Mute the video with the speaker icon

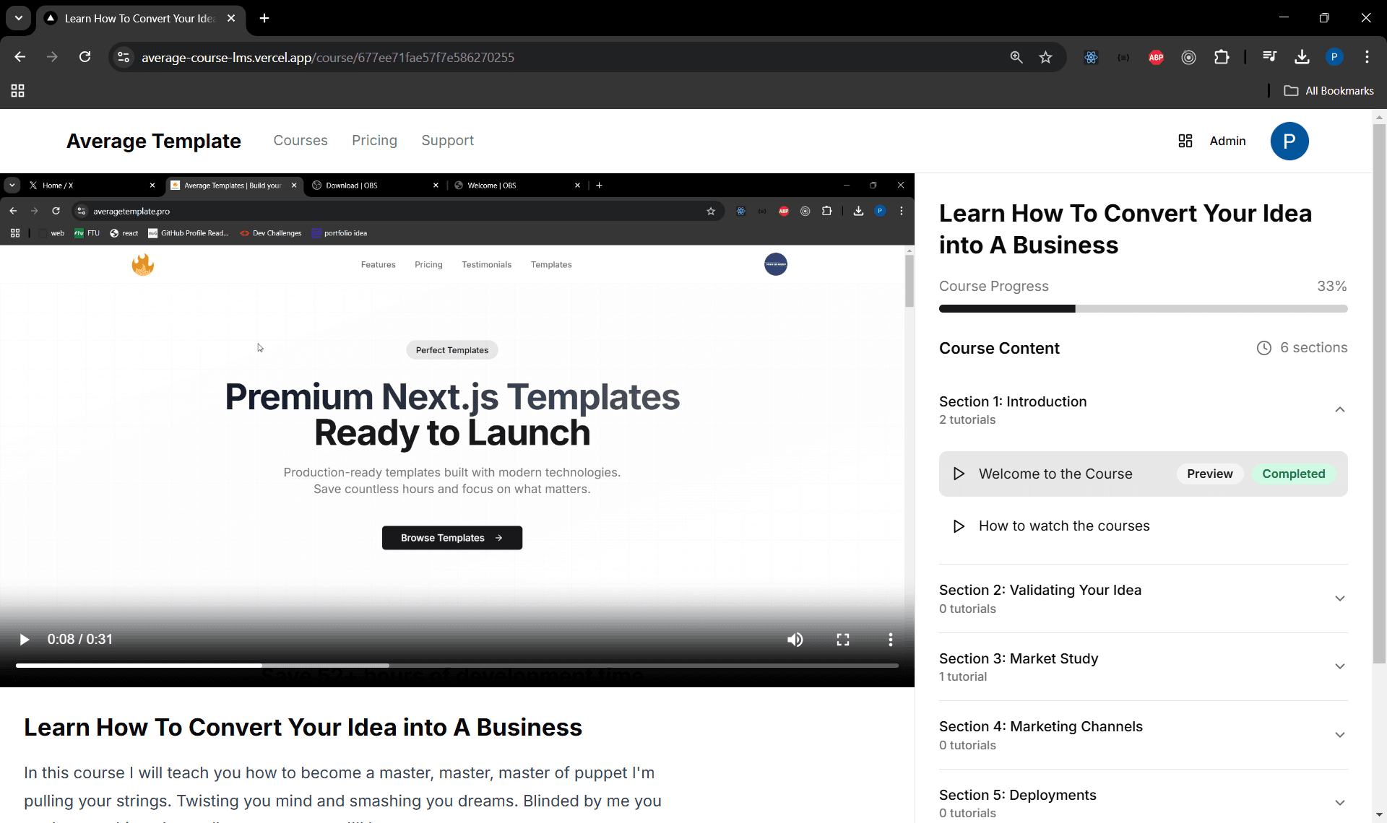click(x=795, y=639)
